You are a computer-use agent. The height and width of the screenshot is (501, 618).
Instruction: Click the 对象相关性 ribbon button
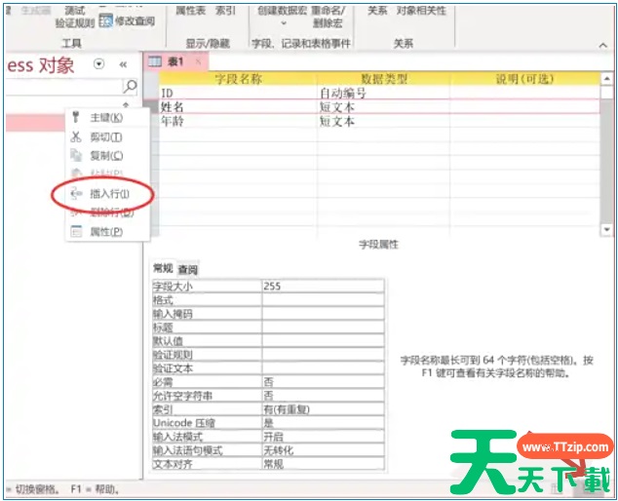tap(421, 10)
